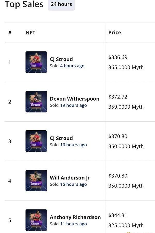Image resolution: width=155 pixels, height=233 pixels.
Task: Open the '15 hours ago' sale link
Action: (x=73, y=184)
